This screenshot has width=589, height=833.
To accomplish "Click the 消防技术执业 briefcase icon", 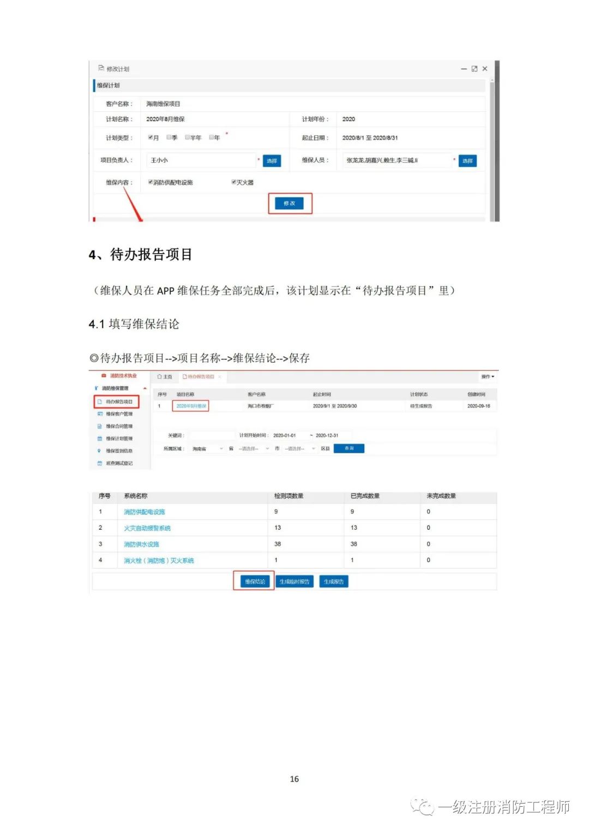I will (x=104, y=376).
